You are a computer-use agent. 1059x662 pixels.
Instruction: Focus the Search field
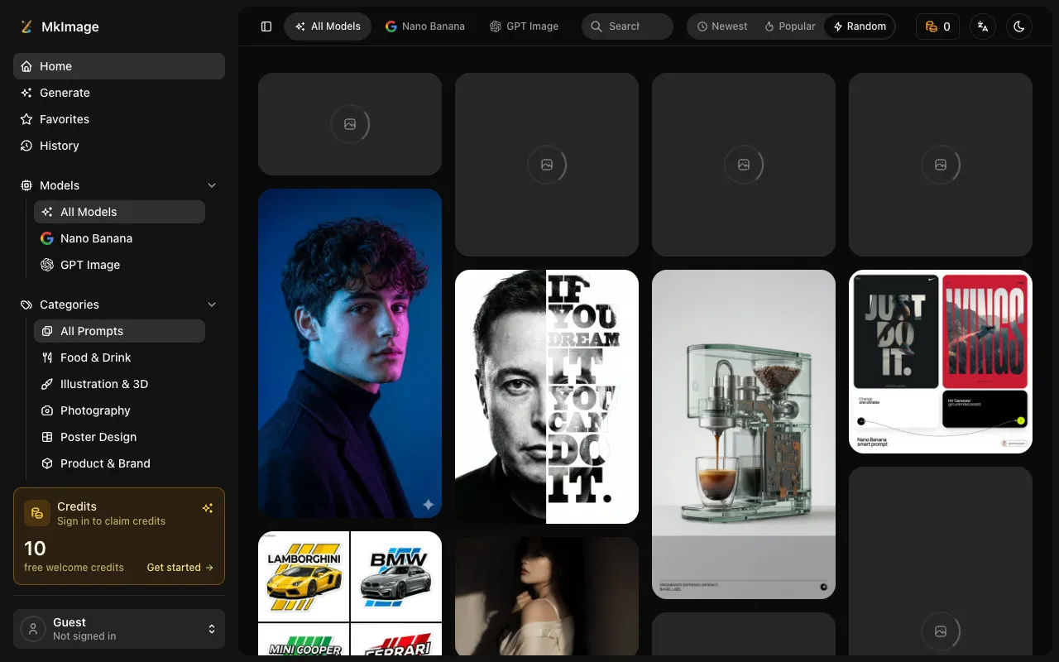[x=627, y=26]
